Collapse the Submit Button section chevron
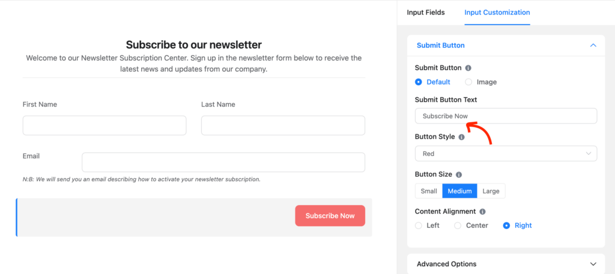Image resolution: width=615 pixels, height=274 pixels. point(593,46)
